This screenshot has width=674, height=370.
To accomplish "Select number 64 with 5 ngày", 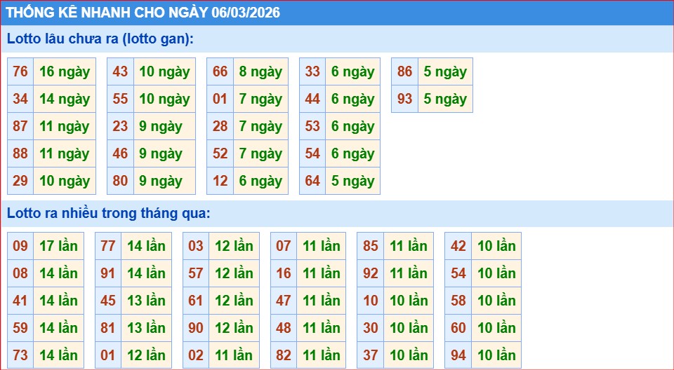I will (x=312, y=181).
